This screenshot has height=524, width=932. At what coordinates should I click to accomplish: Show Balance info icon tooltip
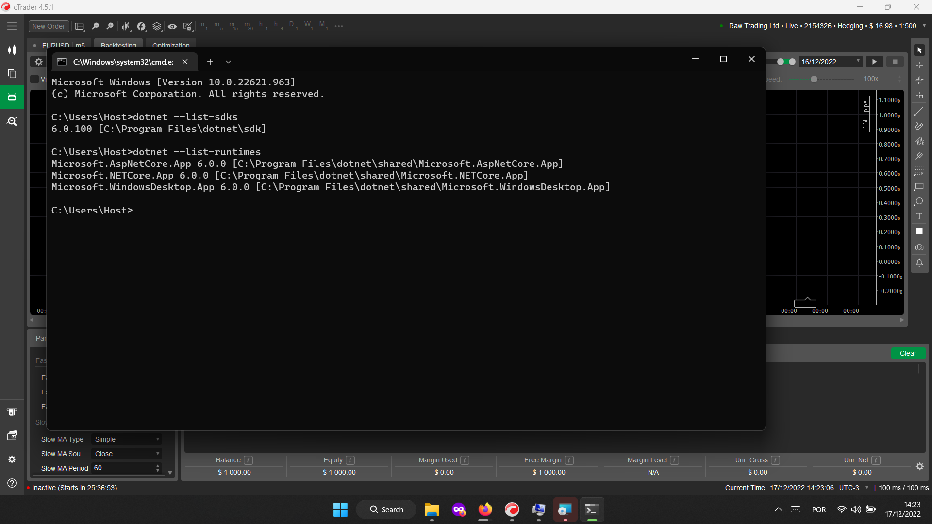click(248, 460)
